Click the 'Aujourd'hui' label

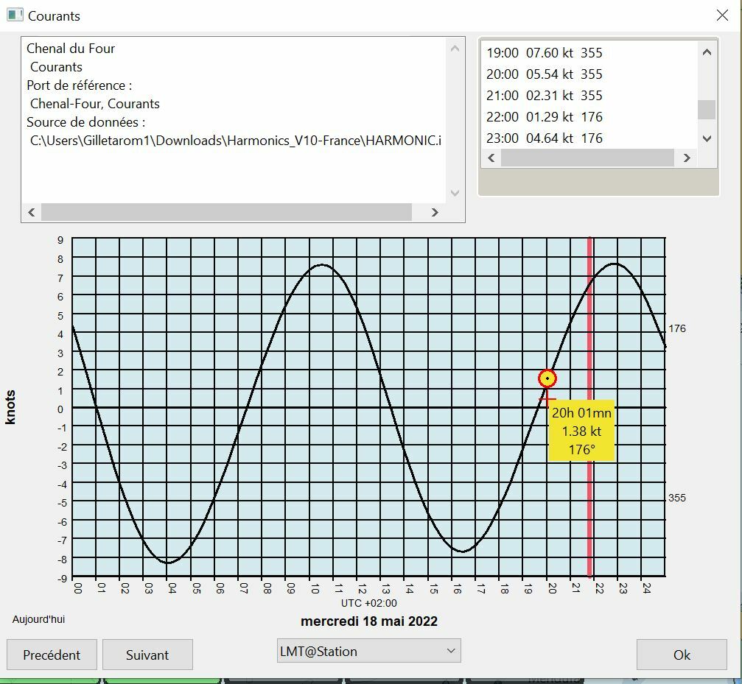click(38, 619)
